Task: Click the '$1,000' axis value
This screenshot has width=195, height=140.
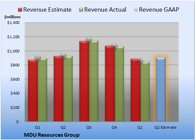Action: [13, 51]
